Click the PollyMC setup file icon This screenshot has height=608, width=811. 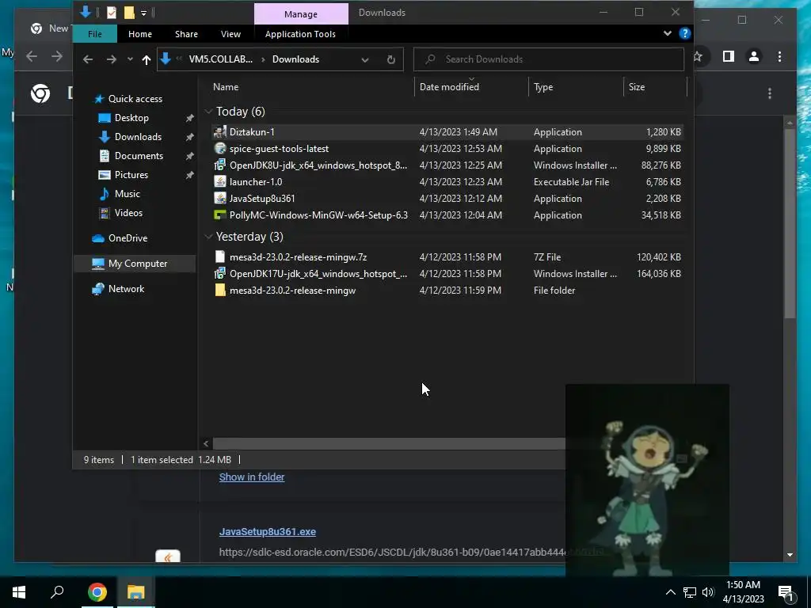coord(220,215)
